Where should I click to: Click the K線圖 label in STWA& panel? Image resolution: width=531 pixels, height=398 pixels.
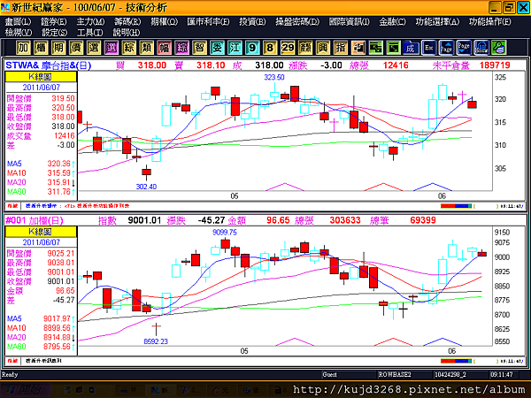pyautogui.click(x=41, y=77)
